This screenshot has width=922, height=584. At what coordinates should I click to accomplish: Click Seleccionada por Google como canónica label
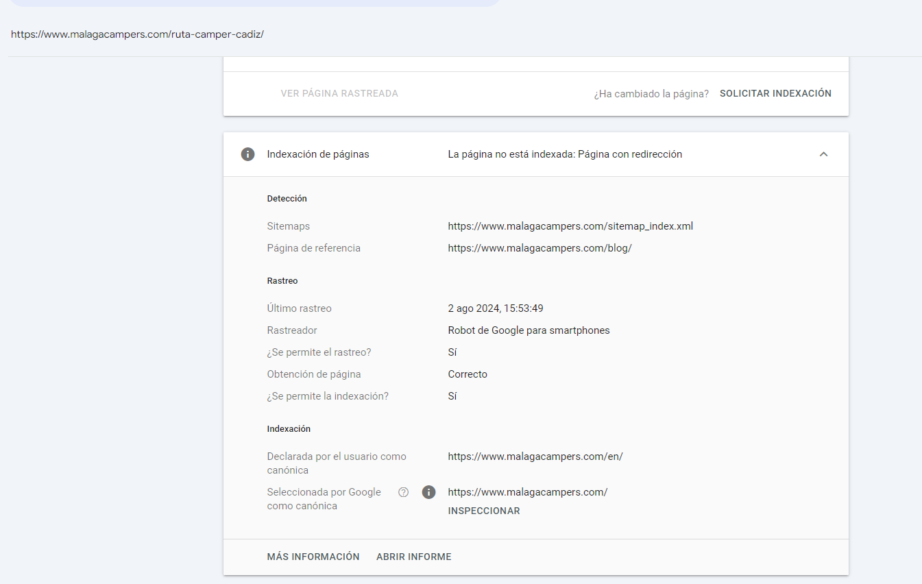click(x=324, y=499)
